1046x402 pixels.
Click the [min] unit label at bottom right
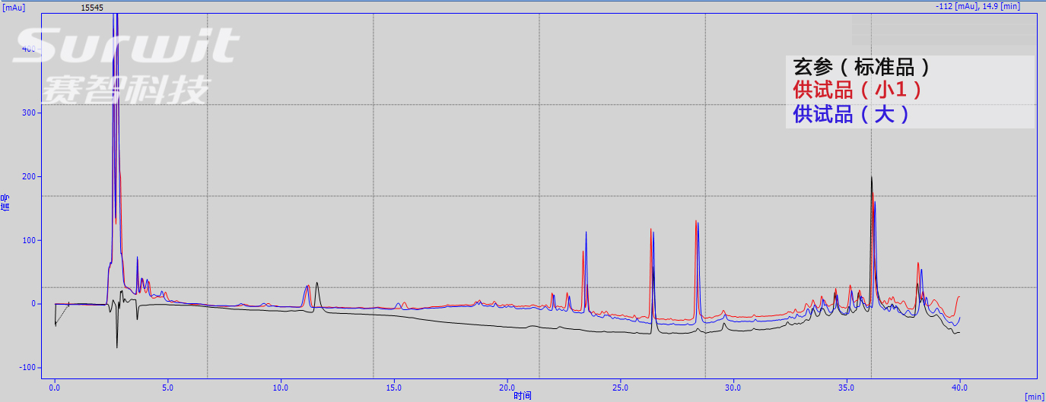tap(1034, 396)
